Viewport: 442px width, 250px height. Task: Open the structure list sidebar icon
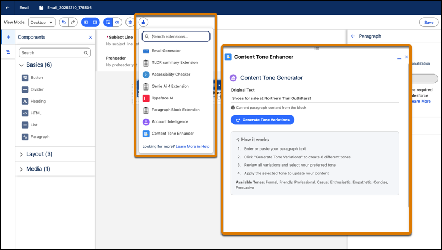8,52
